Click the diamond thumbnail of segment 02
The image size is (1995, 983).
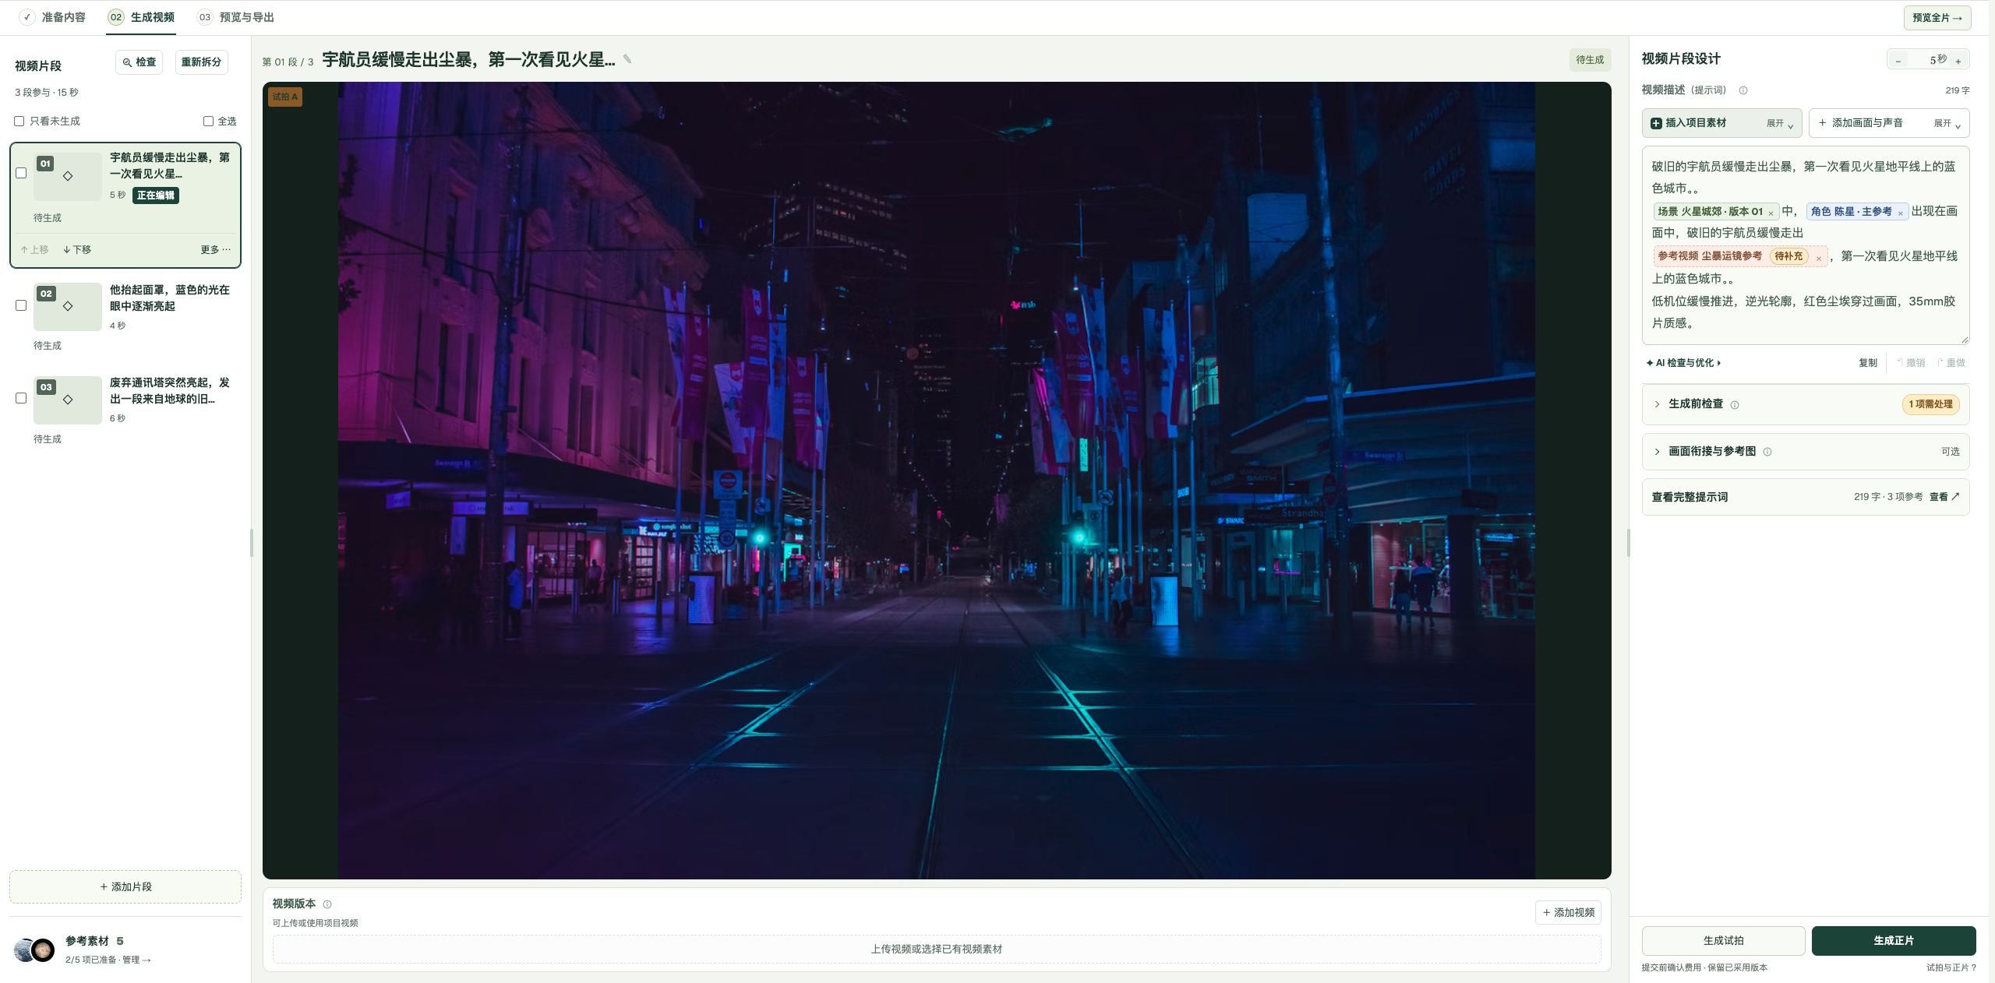tap(68, 306)
